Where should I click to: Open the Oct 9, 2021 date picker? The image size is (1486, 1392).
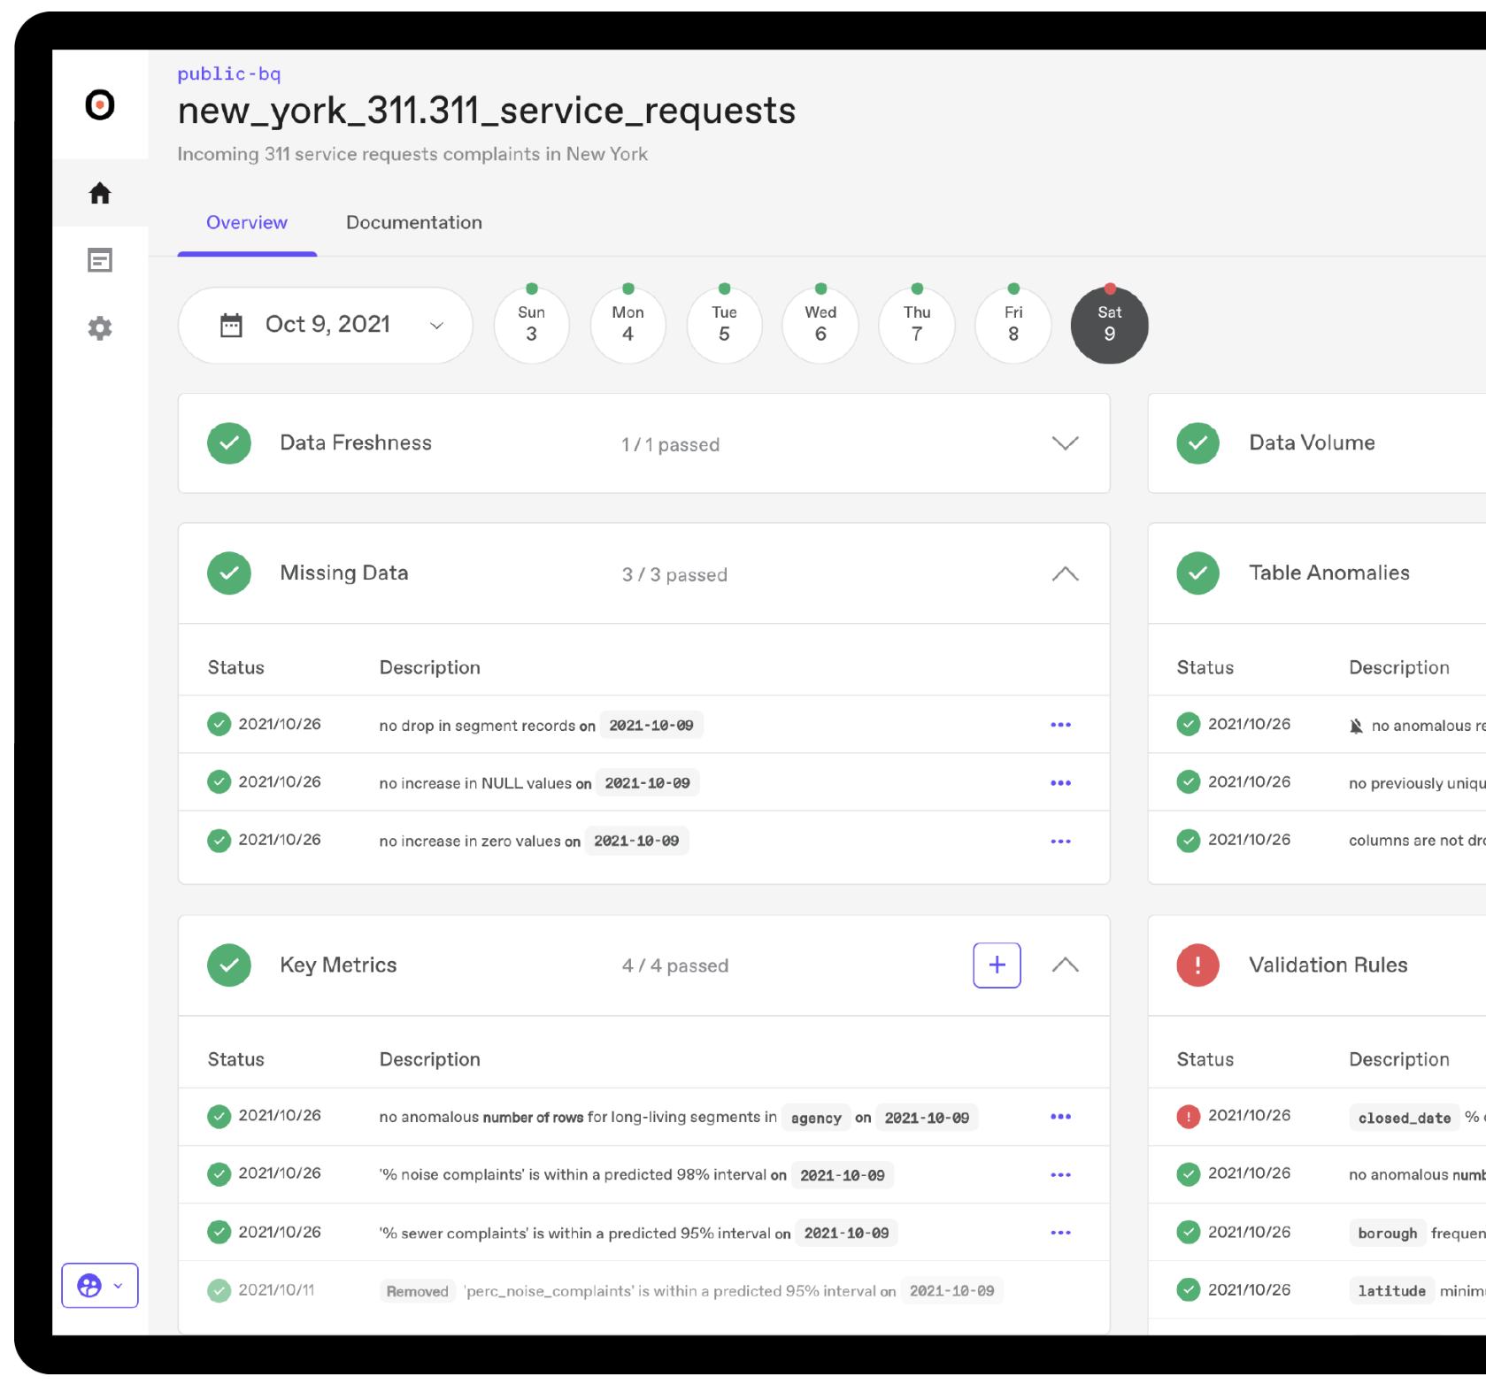[326, 325]
